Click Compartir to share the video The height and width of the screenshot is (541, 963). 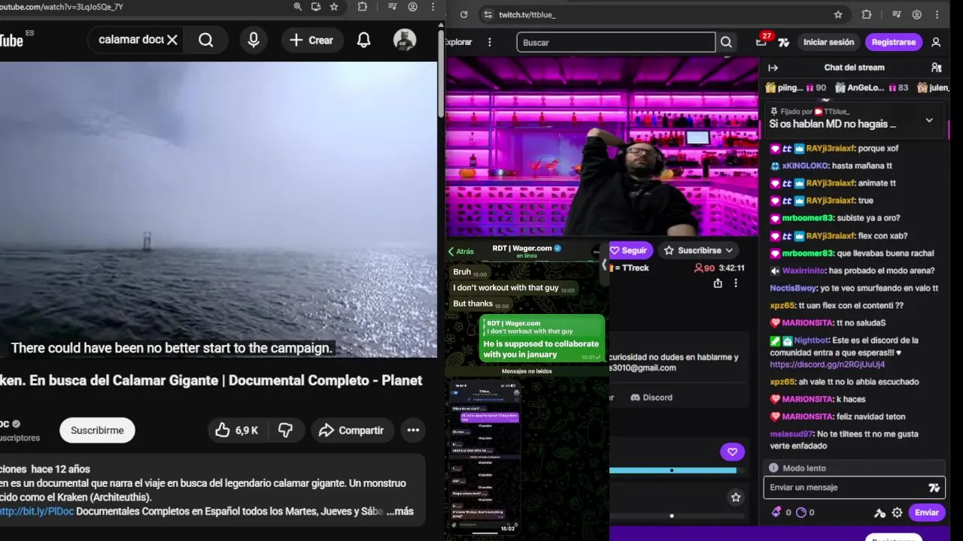point(352,430)
